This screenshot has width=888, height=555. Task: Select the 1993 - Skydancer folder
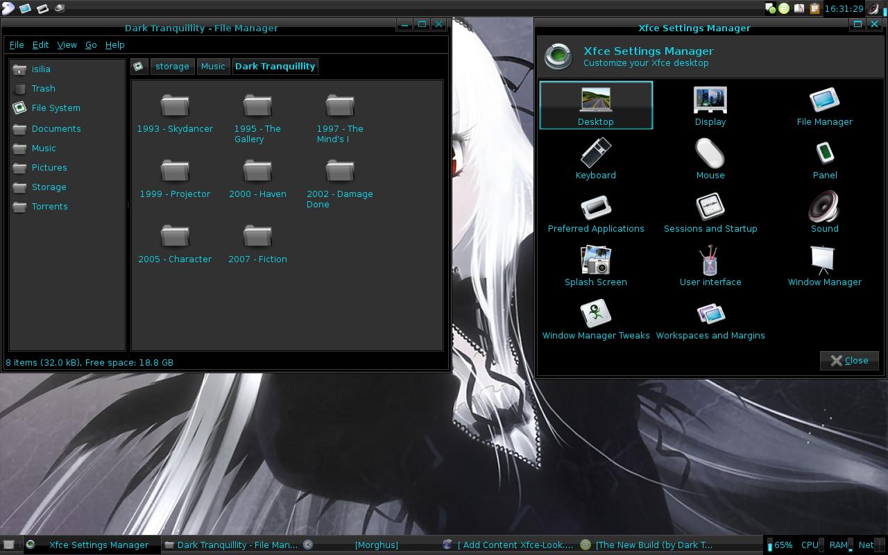point(175,114)
